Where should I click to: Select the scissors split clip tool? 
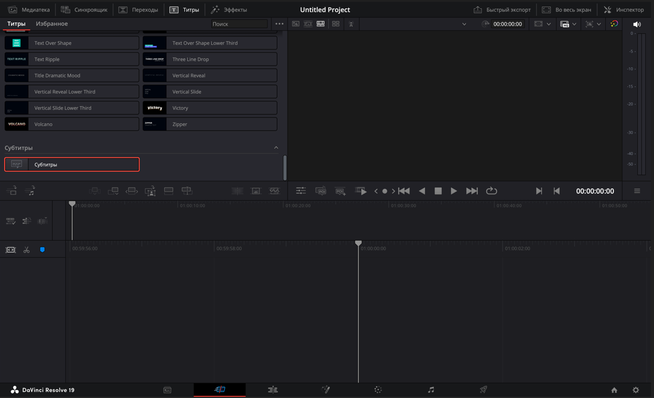click(x=26, y=250)
